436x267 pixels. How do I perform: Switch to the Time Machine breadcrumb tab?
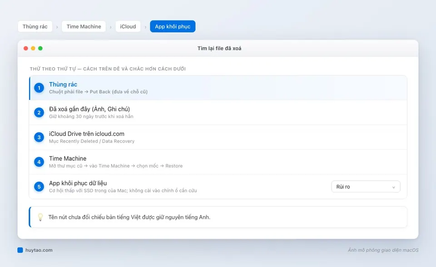(x=84, y=26)
